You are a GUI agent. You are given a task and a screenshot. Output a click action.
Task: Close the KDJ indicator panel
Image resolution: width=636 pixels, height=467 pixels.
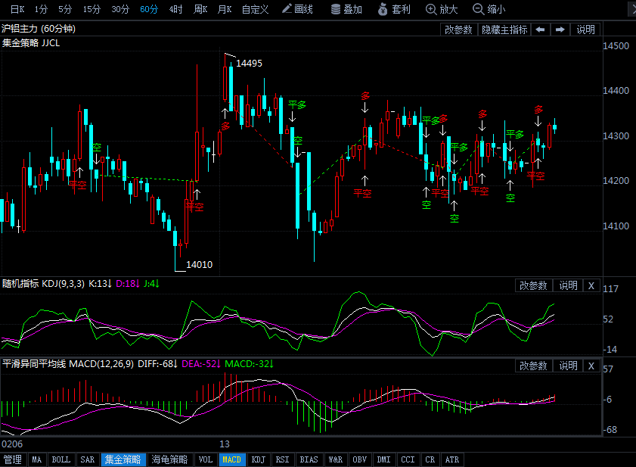(591, 285)
